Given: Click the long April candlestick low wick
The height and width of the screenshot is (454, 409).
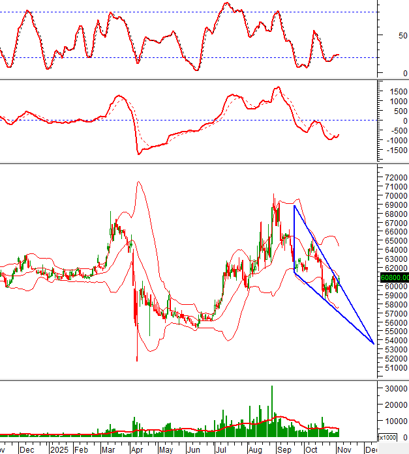Looking at the screenshot, I should click(137, 348).
